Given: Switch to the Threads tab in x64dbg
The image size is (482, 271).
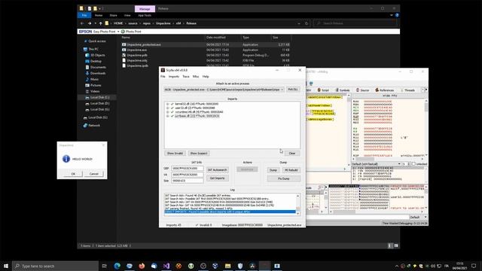Looking at the screenshot, I should click(x=407, y=90).
